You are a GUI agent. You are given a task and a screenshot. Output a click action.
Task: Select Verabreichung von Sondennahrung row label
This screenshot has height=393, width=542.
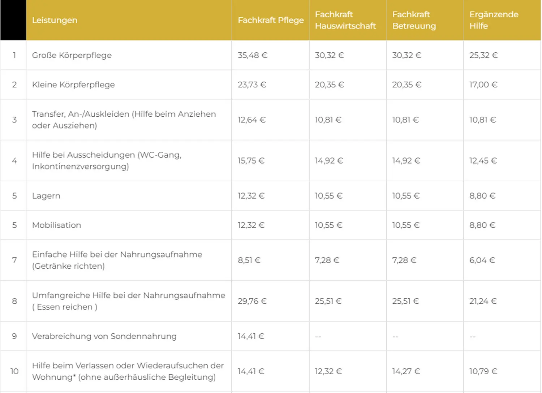[104, 336]
